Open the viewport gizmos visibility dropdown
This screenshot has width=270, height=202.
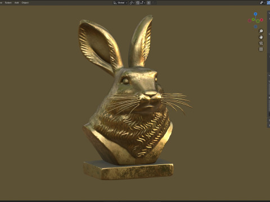[263, 3]
